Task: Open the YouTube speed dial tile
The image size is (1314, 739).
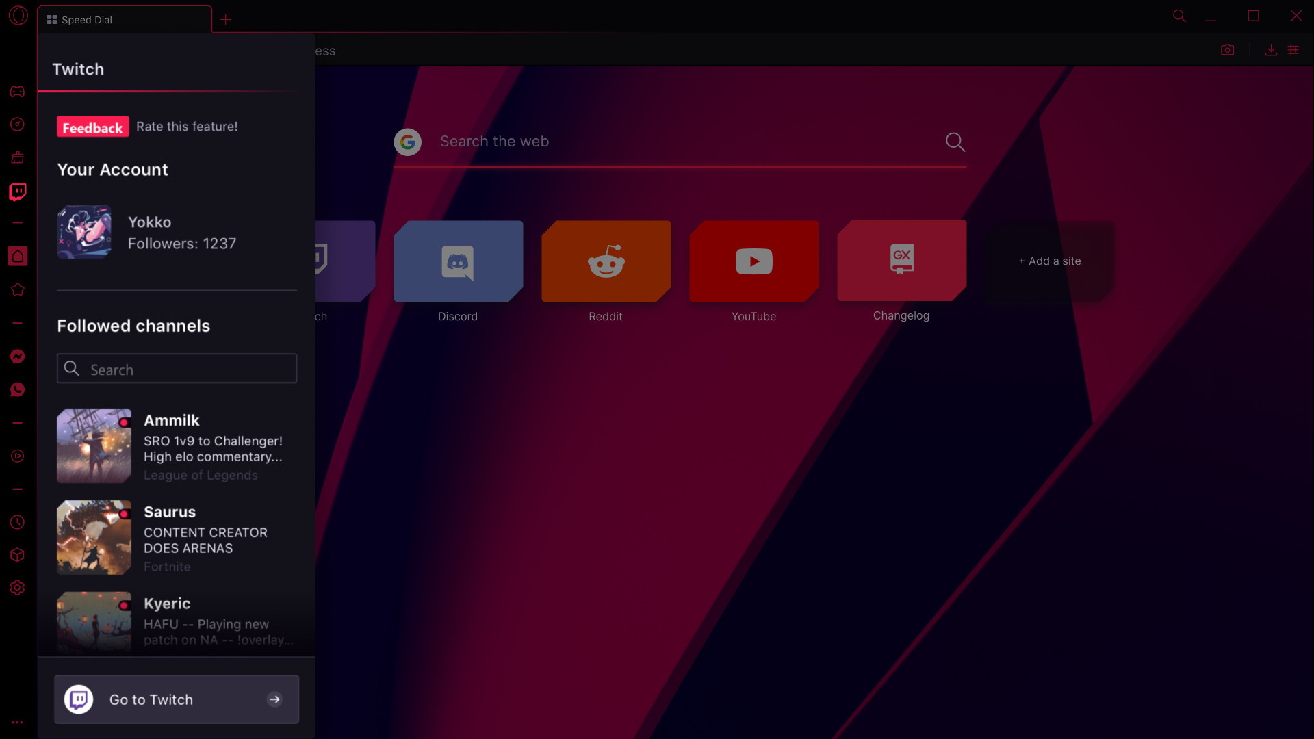Action: 753,261
